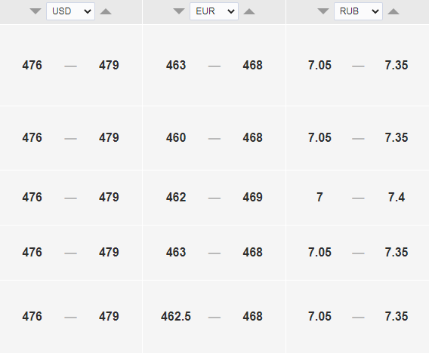Sort USD column ascending with up arrow
Image resolution: width=429 pixels, height=353 pixels.
pyautogui.click(x=106, y=11)
